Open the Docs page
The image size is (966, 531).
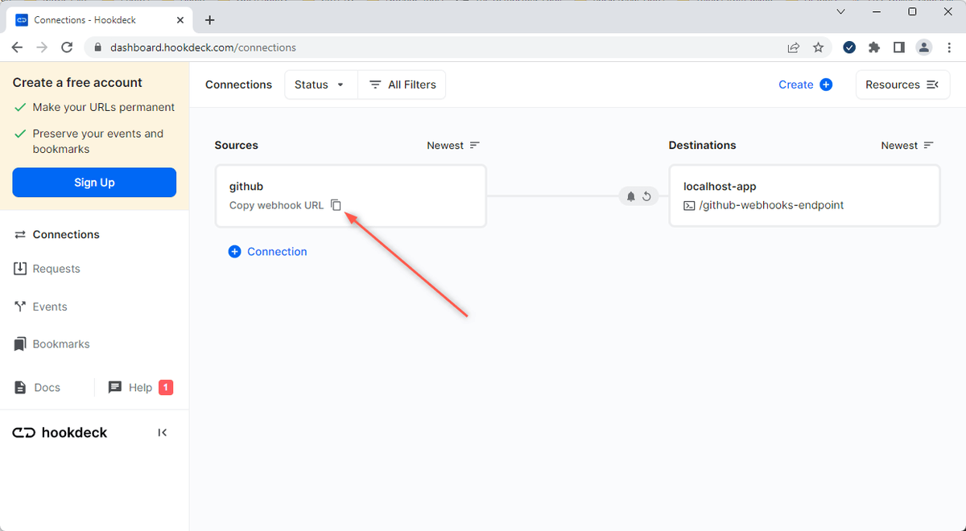45,387
